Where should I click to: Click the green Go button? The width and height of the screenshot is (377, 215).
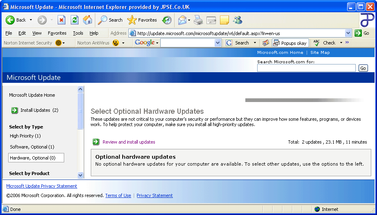(362, 33)
